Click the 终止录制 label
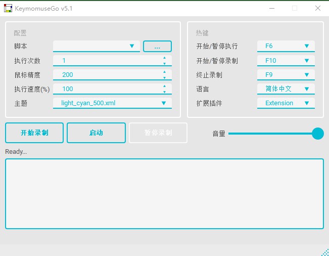Image resolution: width=329 pixels, height=256 pixels. [209, 75]
